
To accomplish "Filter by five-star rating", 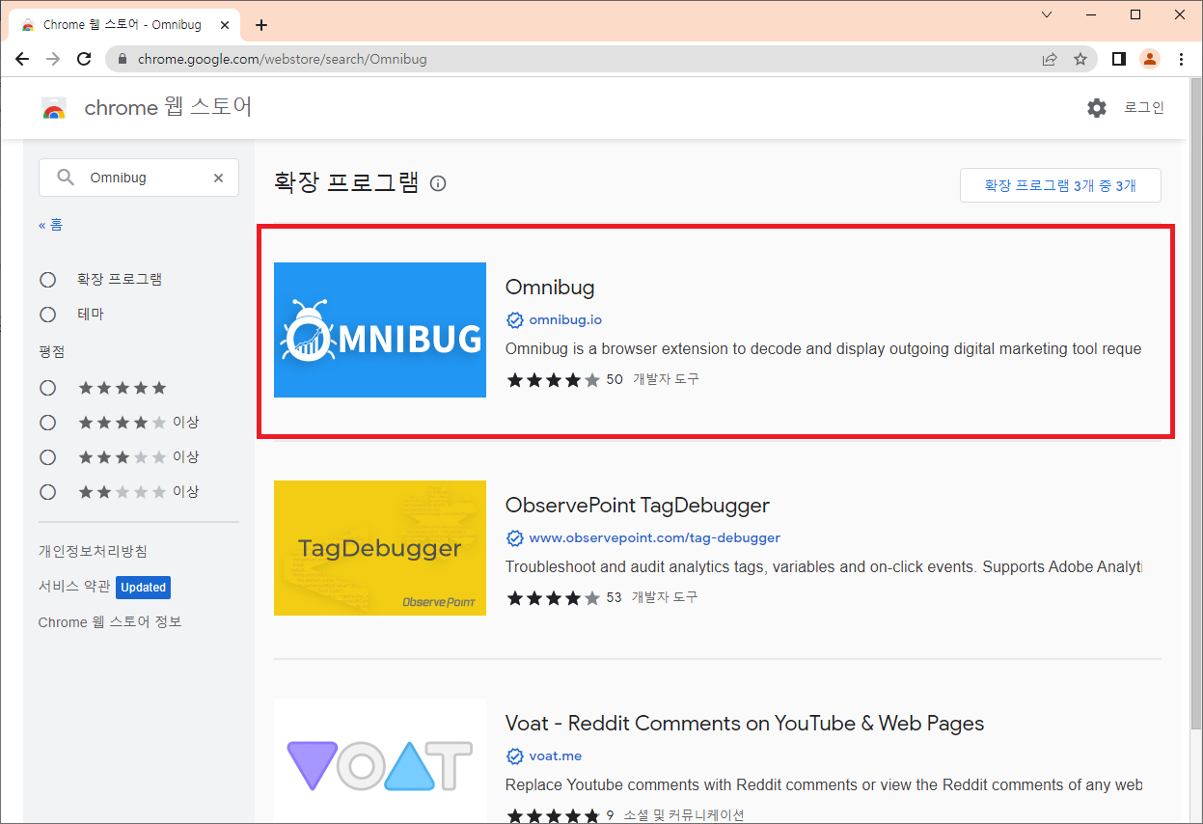I will click(48, 388).
